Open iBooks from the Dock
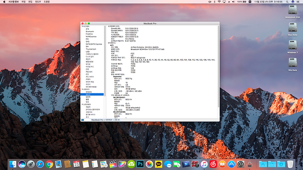 222,164
